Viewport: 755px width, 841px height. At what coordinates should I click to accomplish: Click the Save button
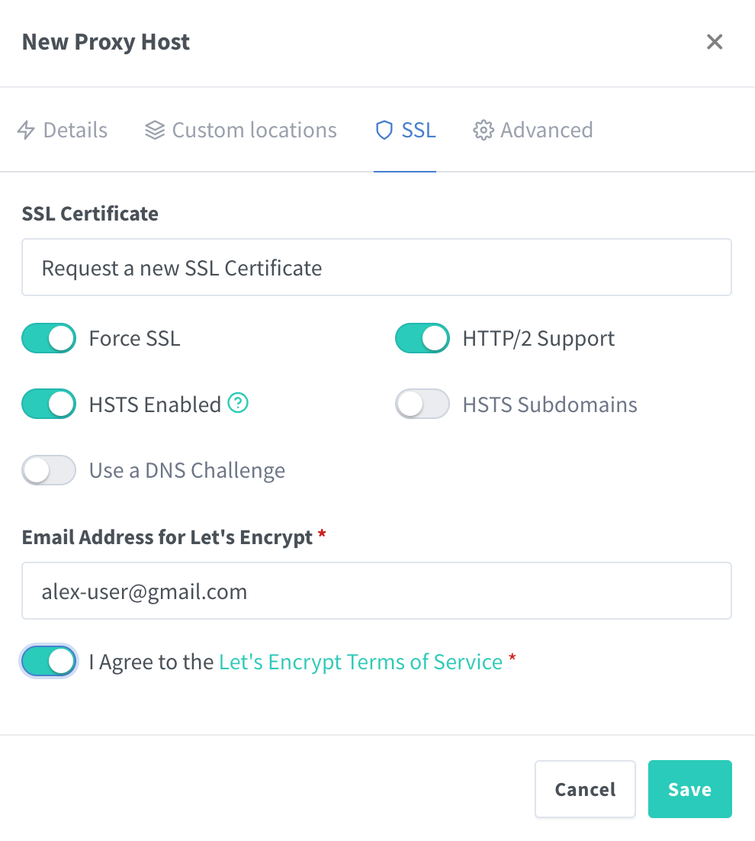[x=689, y=789]
